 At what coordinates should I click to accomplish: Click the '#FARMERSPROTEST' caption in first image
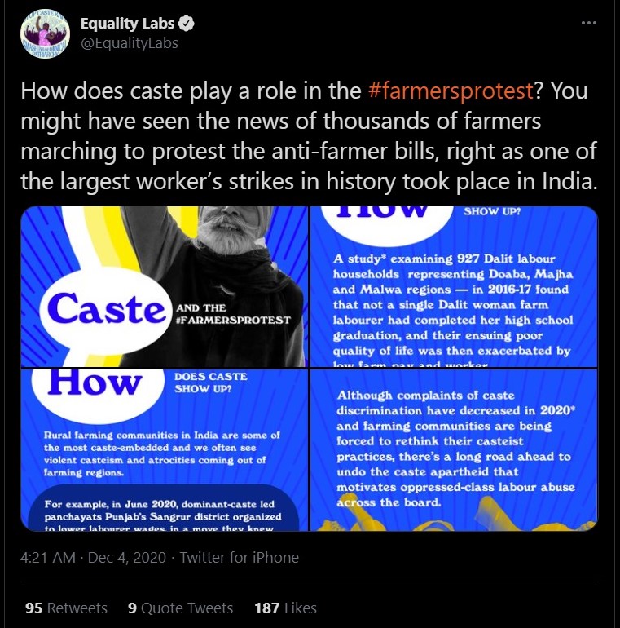[233, 319]
